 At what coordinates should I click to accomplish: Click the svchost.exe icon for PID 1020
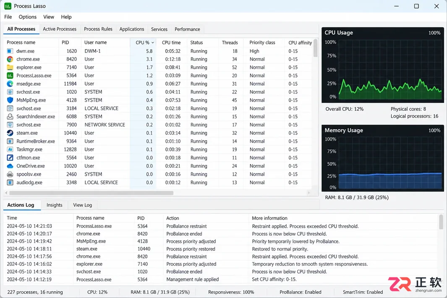(10, 92)
